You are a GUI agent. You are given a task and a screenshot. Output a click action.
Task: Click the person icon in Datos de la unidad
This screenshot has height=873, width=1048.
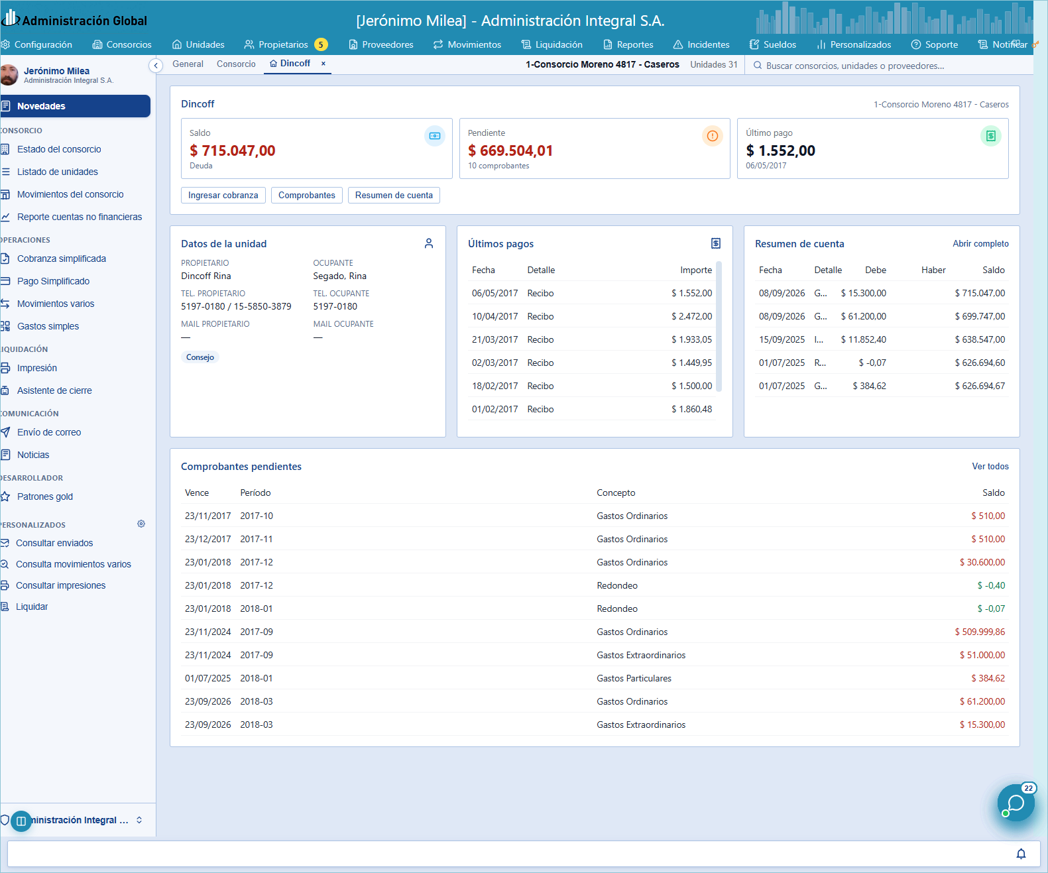(429, 243)
